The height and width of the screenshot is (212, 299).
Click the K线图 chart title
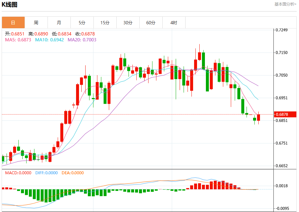point(10,5)
